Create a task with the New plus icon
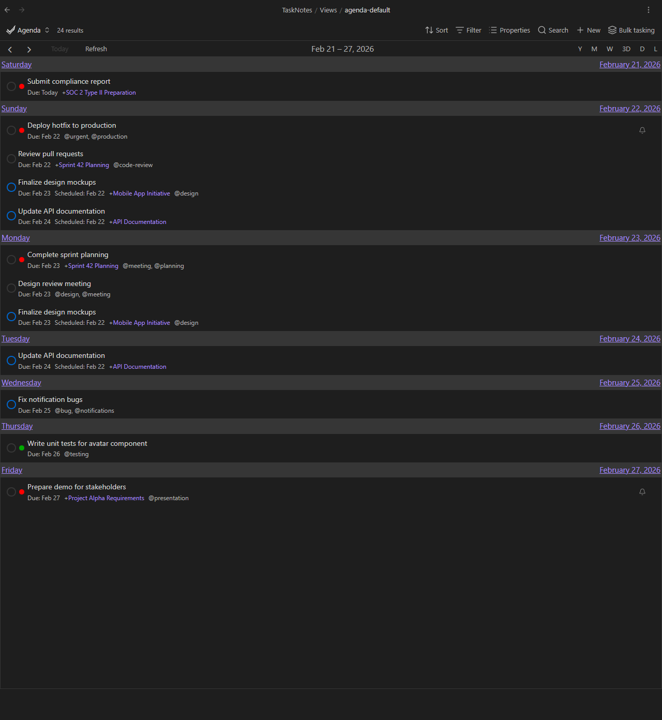 [x=580, y=30]
